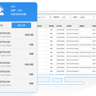Click call time 2017-03-22 16:32:45
The image size is (96, 96).
(x=73, y=37)
